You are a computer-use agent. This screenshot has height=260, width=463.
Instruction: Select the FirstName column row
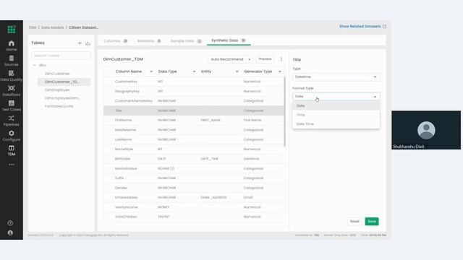click(x=193, y=120)
